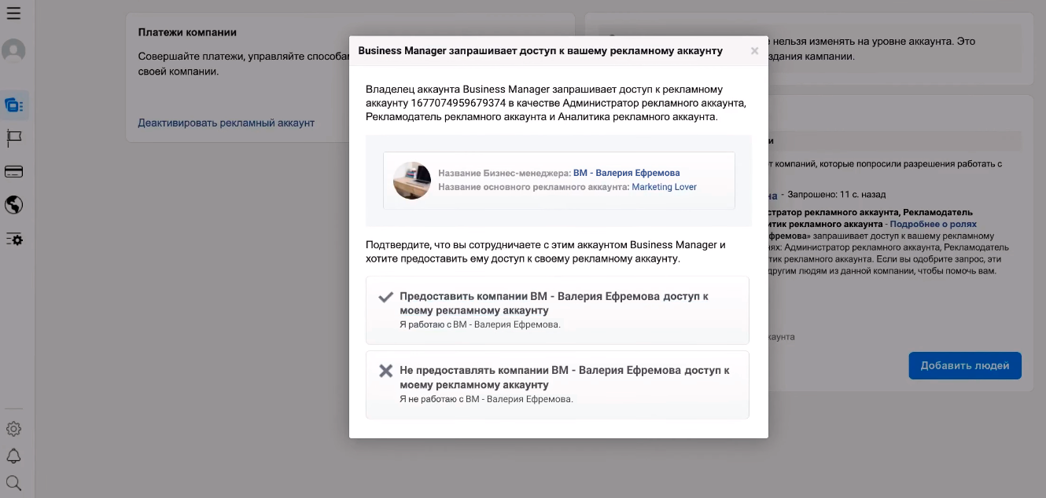Open the list settings icon in sidebar

(13, 239)
